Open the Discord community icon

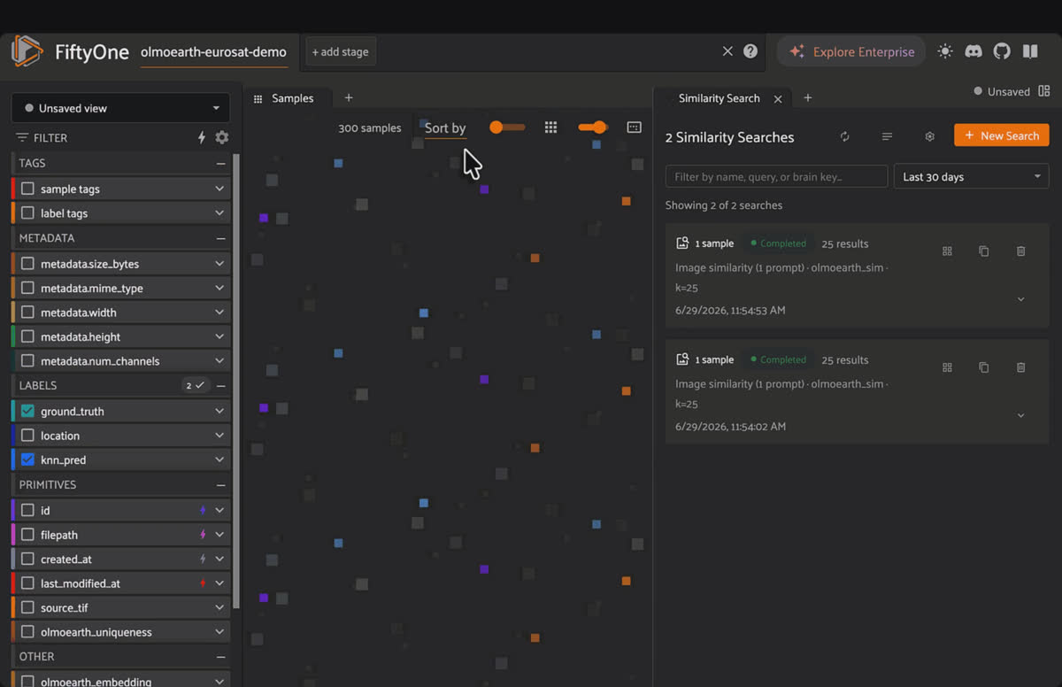tap(973, 51)
